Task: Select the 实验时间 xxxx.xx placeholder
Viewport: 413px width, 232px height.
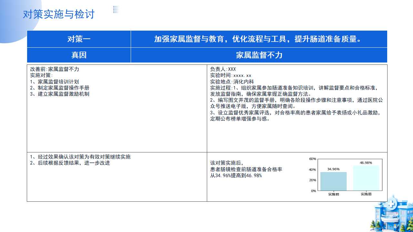Action: click(x=230, y=75)
